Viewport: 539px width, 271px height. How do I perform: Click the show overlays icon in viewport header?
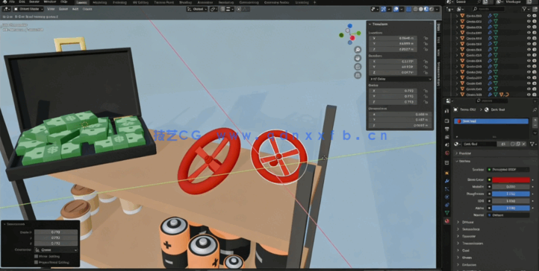pyautogui.click(x=396, y=9)
